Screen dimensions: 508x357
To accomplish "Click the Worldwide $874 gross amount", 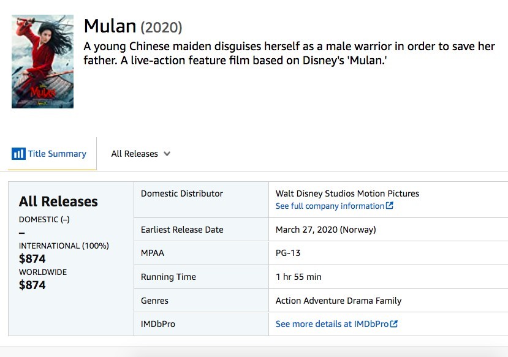I will [x=32, y=285].
